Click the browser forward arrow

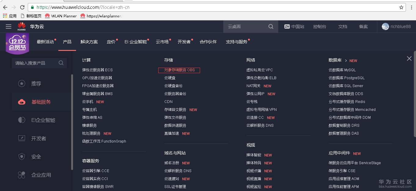click(13, 7)
